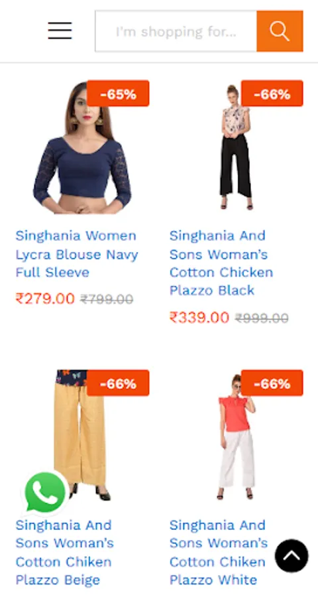318x597 pixels.
Task: Click the ₹279.00 sale price
Action: [x=45, y=298]
